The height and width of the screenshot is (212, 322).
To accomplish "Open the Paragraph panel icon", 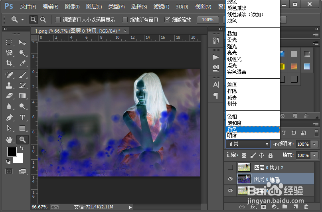I will tap(216, 95).
